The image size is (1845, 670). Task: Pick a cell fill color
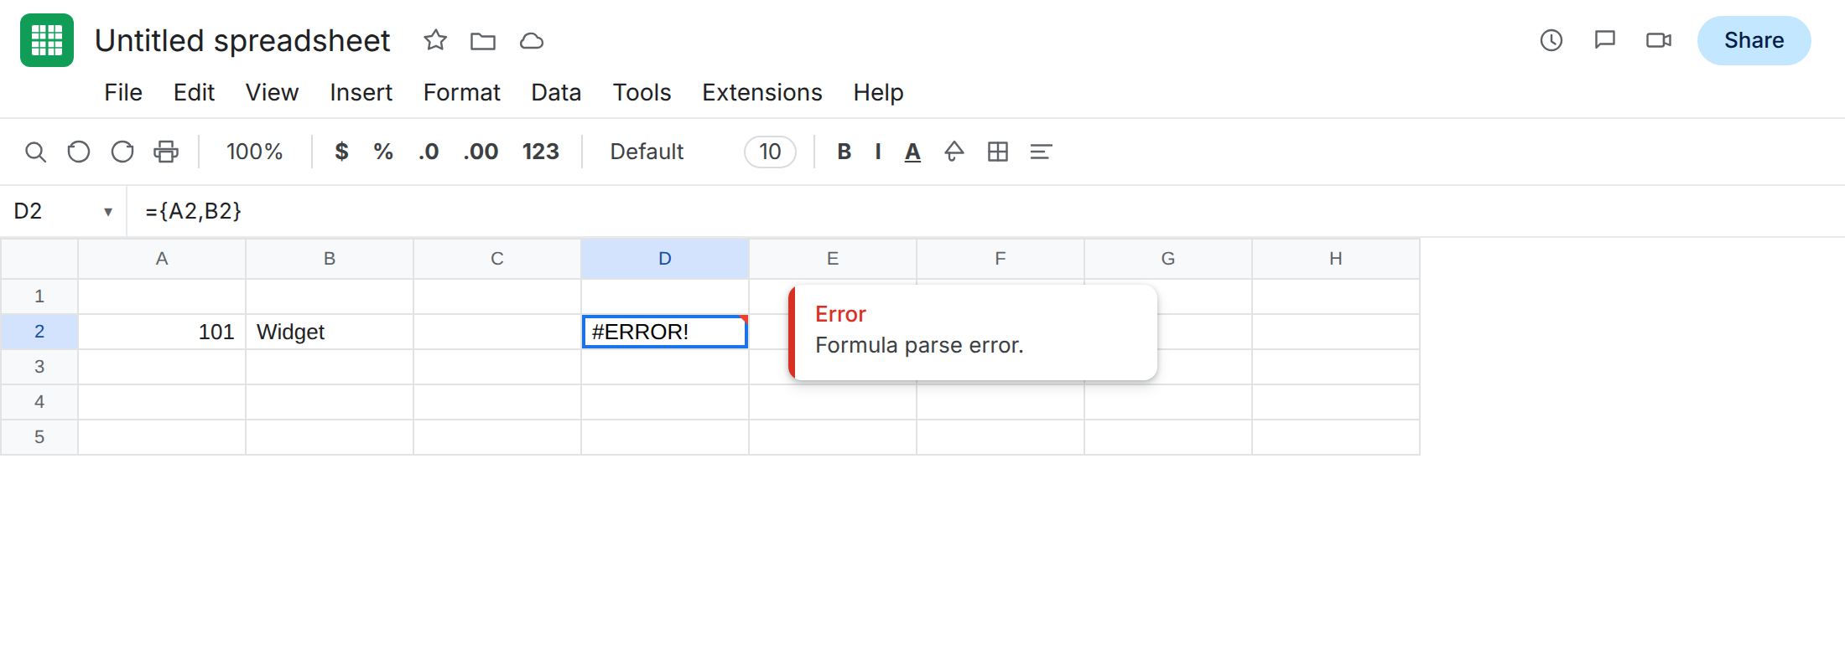(954, 152)
